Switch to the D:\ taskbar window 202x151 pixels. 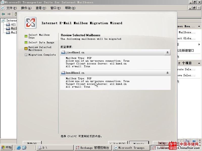(x=55, y=148)
